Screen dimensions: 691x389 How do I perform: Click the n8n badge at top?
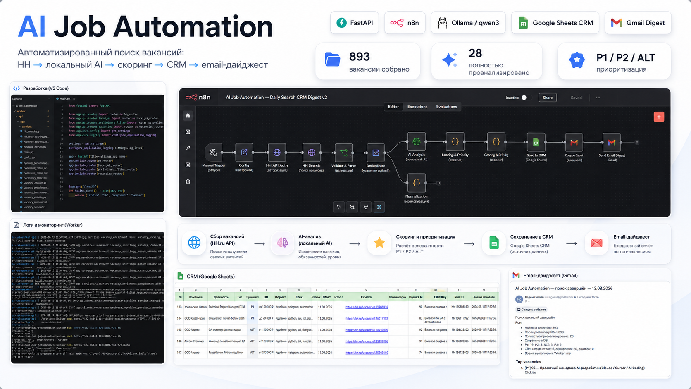(405, 23)
